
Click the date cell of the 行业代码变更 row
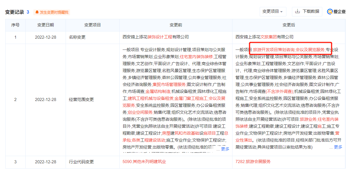coord(46,162)
